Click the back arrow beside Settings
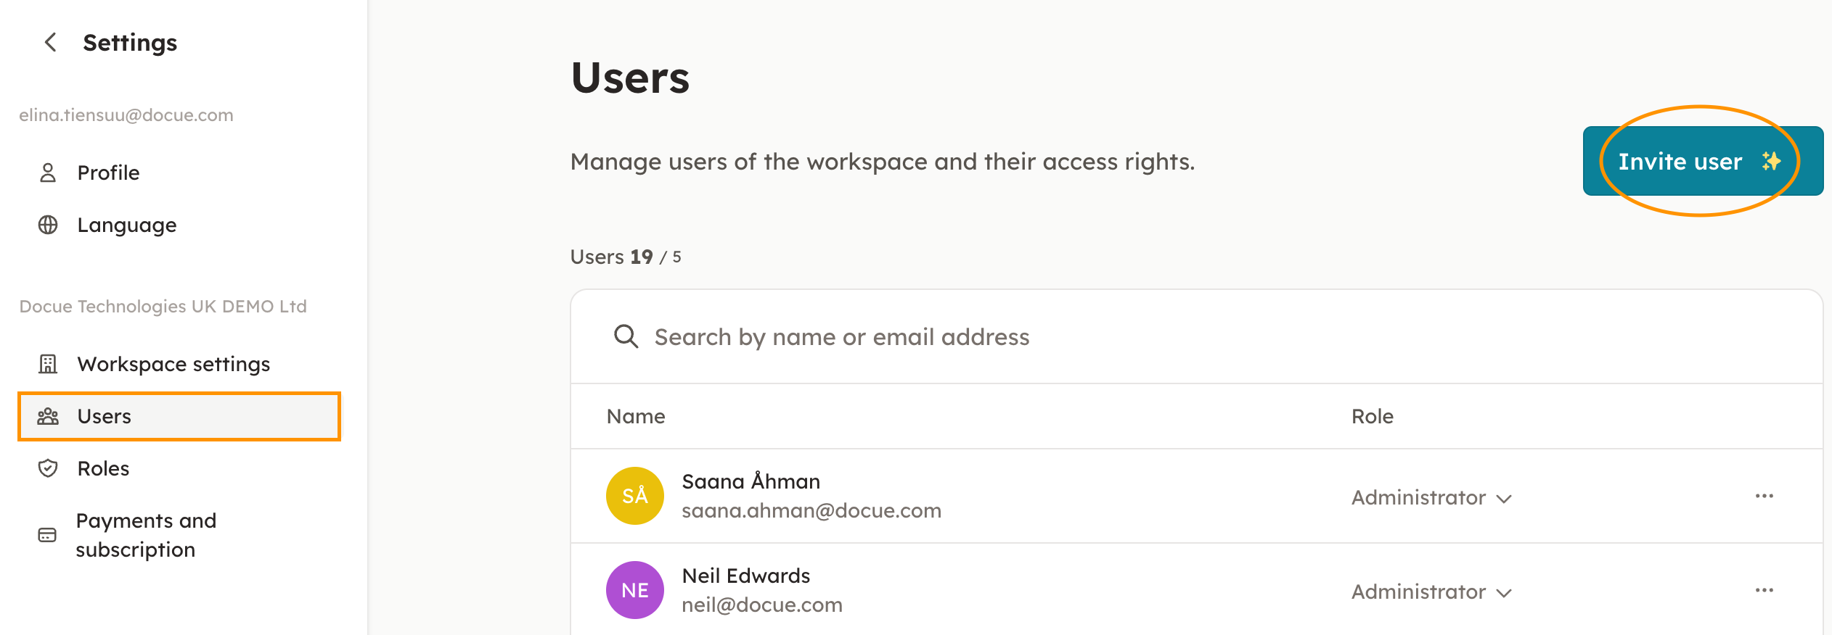The height and width of the screenshot is (635, 1832). (x=50, y=43)
